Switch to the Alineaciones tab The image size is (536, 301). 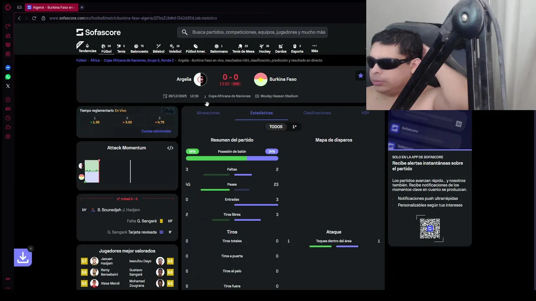(208, 113)
